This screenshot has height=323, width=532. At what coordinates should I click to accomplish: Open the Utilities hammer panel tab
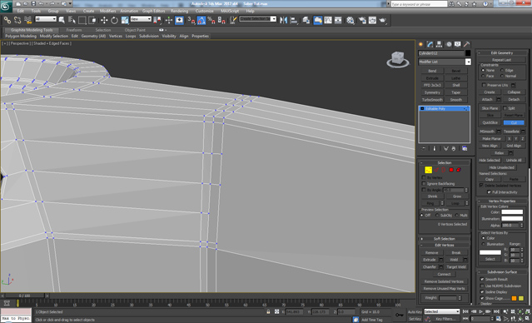(467, 44)
